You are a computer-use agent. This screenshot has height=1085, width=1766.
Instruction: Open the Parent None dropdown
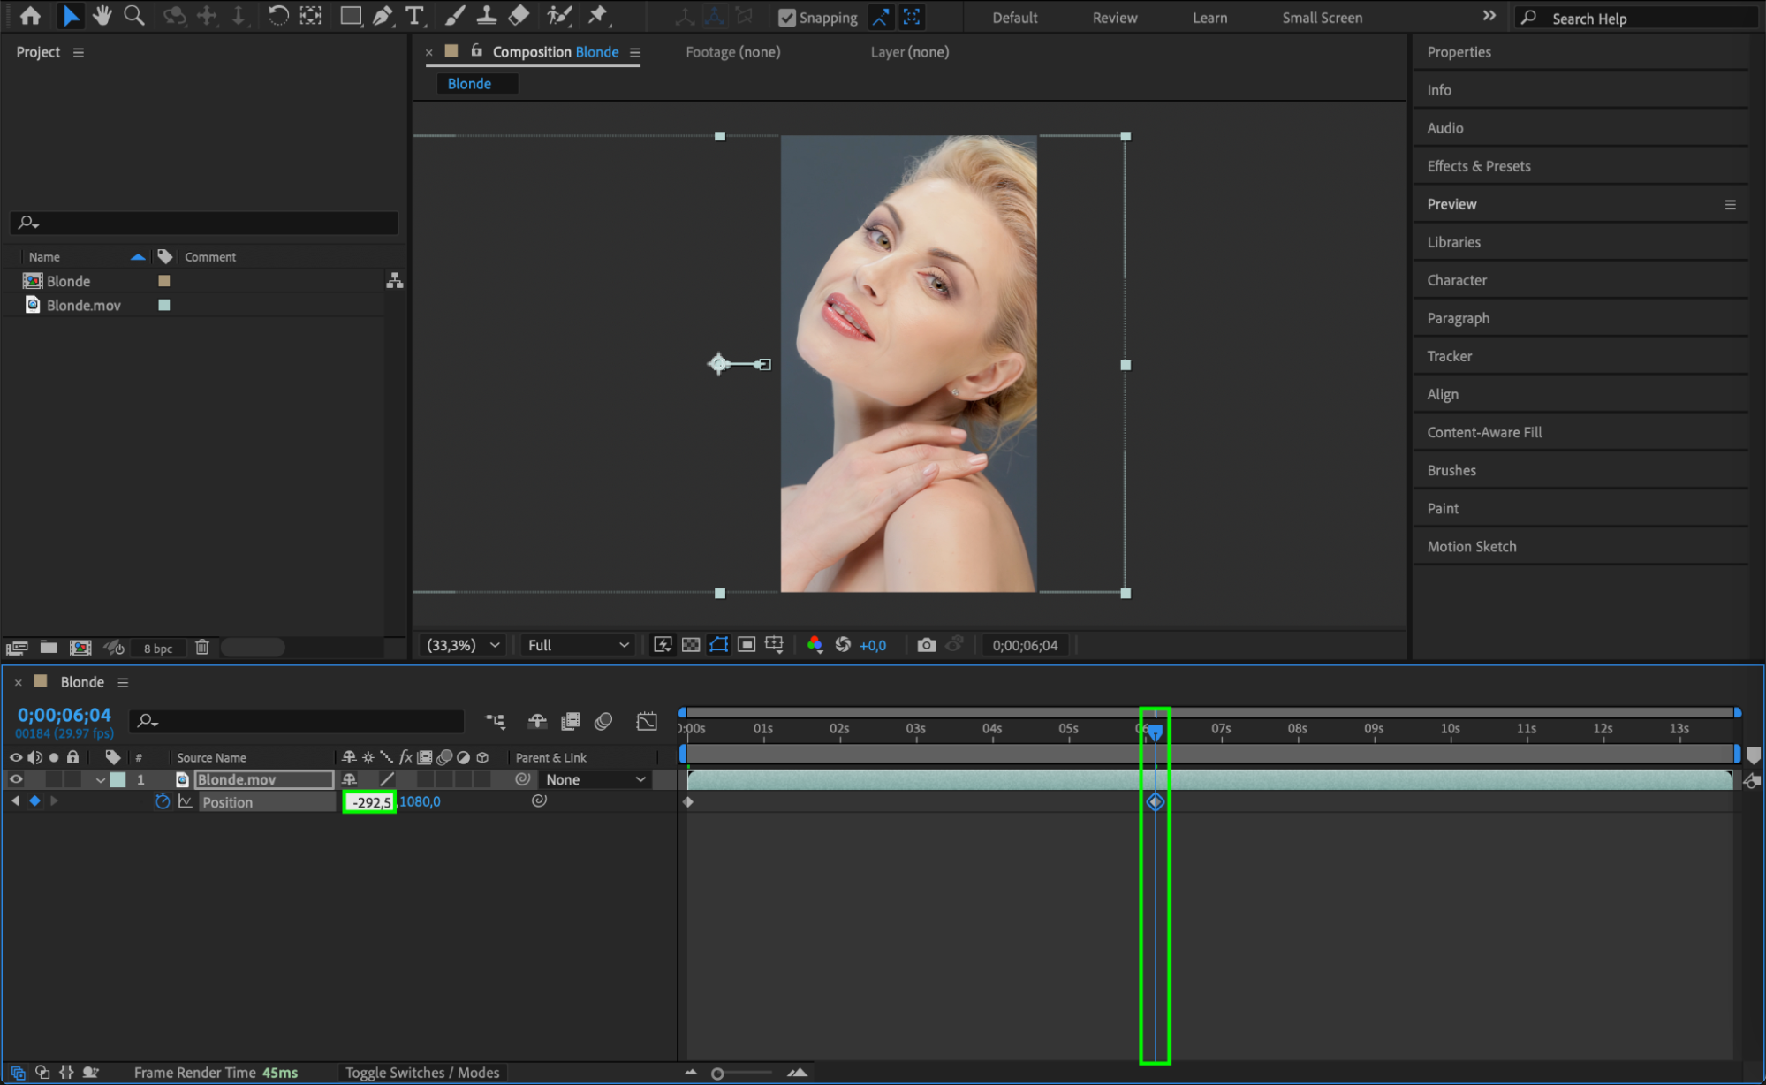[595, 779]
